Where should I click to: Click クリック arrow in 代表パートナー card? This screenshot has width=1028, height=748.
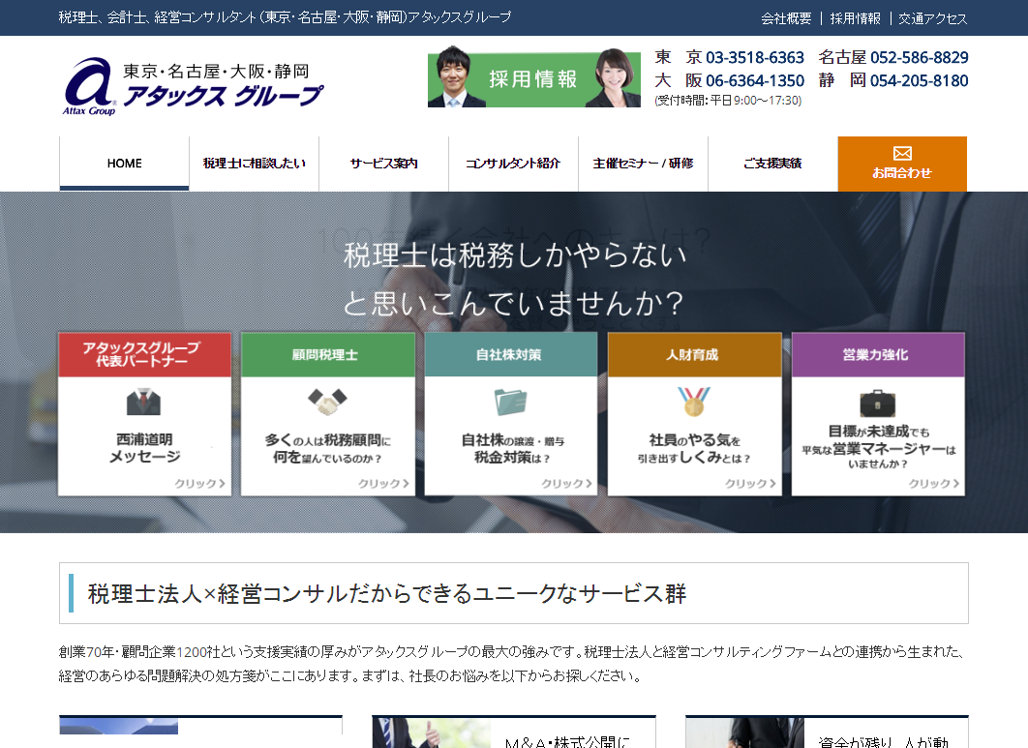200,483
